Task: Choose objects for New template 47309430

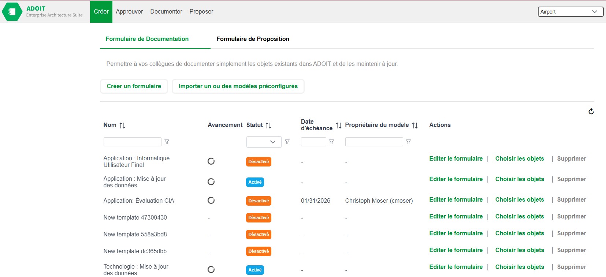Action: pos(520,217)
